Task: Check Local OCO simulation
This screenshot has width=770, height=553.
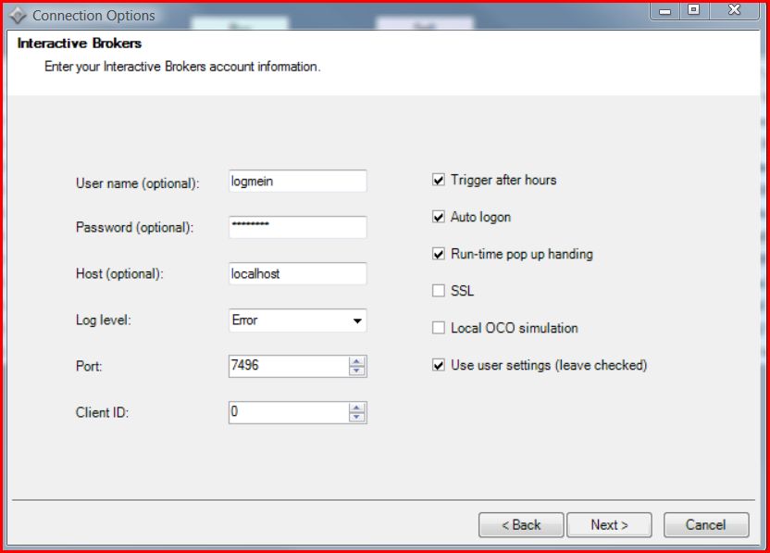Action: coord(439,328)
